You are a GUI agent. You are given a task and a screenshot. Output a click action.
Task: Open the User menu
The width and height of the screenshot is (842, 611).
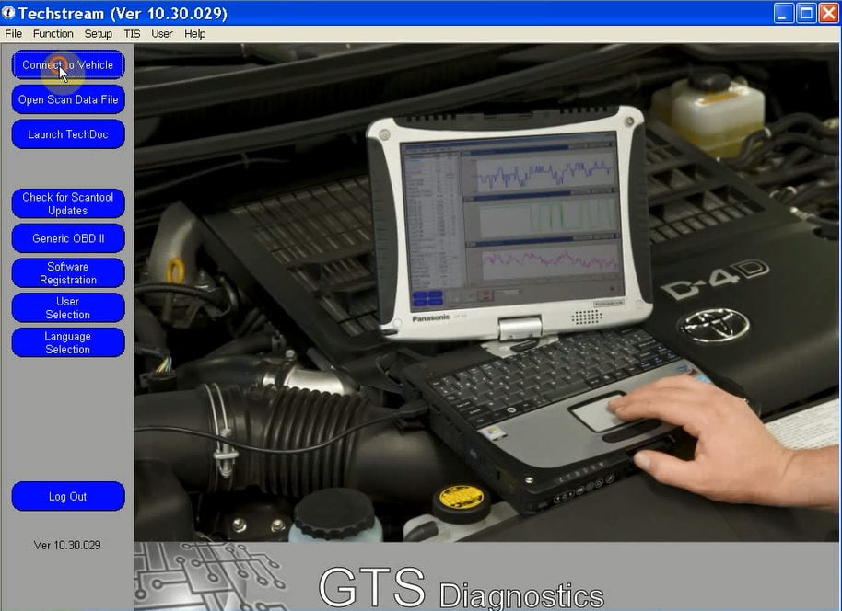[x=161, y=34]
